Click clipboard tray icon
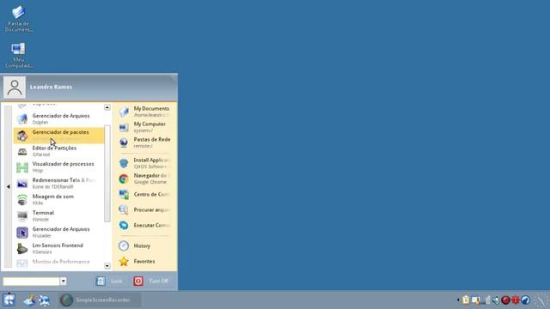The height and width of the screenshot is (309, 550). [466, 300]
